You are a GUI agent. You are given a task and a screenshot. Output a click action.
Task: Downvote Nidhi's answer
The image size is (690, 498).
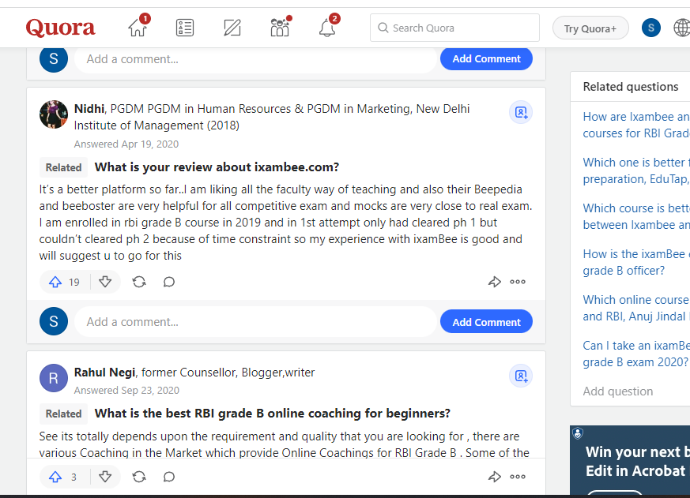point(105,282)
